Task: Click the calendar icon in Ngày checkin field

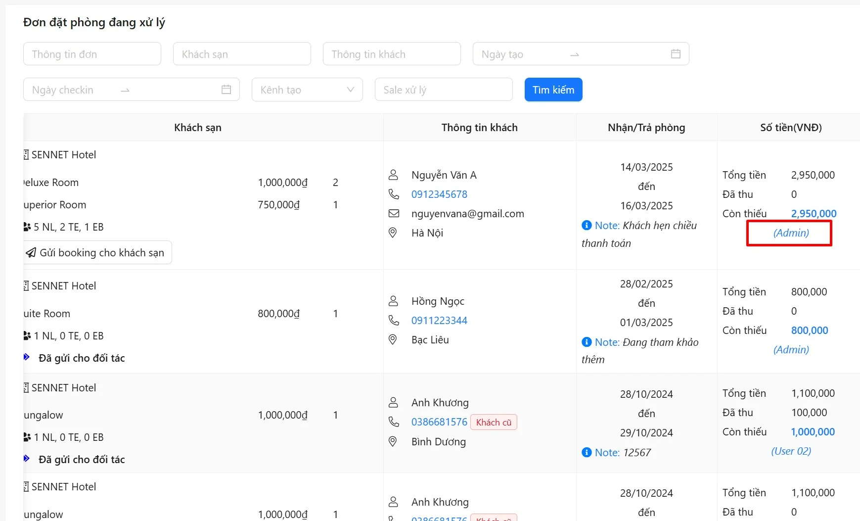Action: [x=226, y=90]
